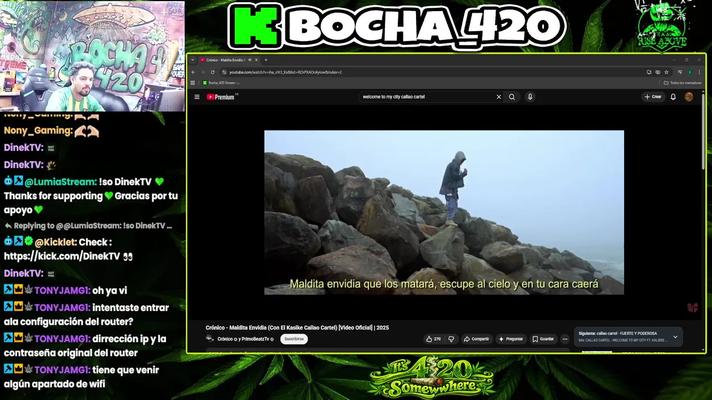Viewport: 712px width, 400px height.
Task: Click the @Kicklet username in chat
Action: pyautogui.click(x=56, y=242)
